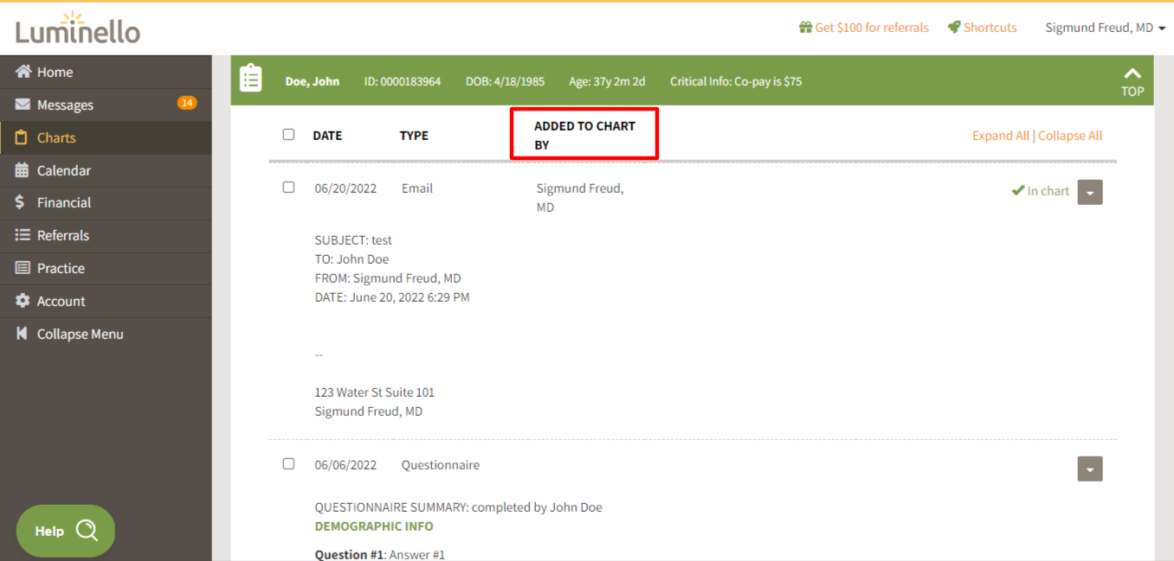This screenshot has height=561, width=1174.
Task: Click the 06/06/2022 date cell
Action: [x=345, y=465]
